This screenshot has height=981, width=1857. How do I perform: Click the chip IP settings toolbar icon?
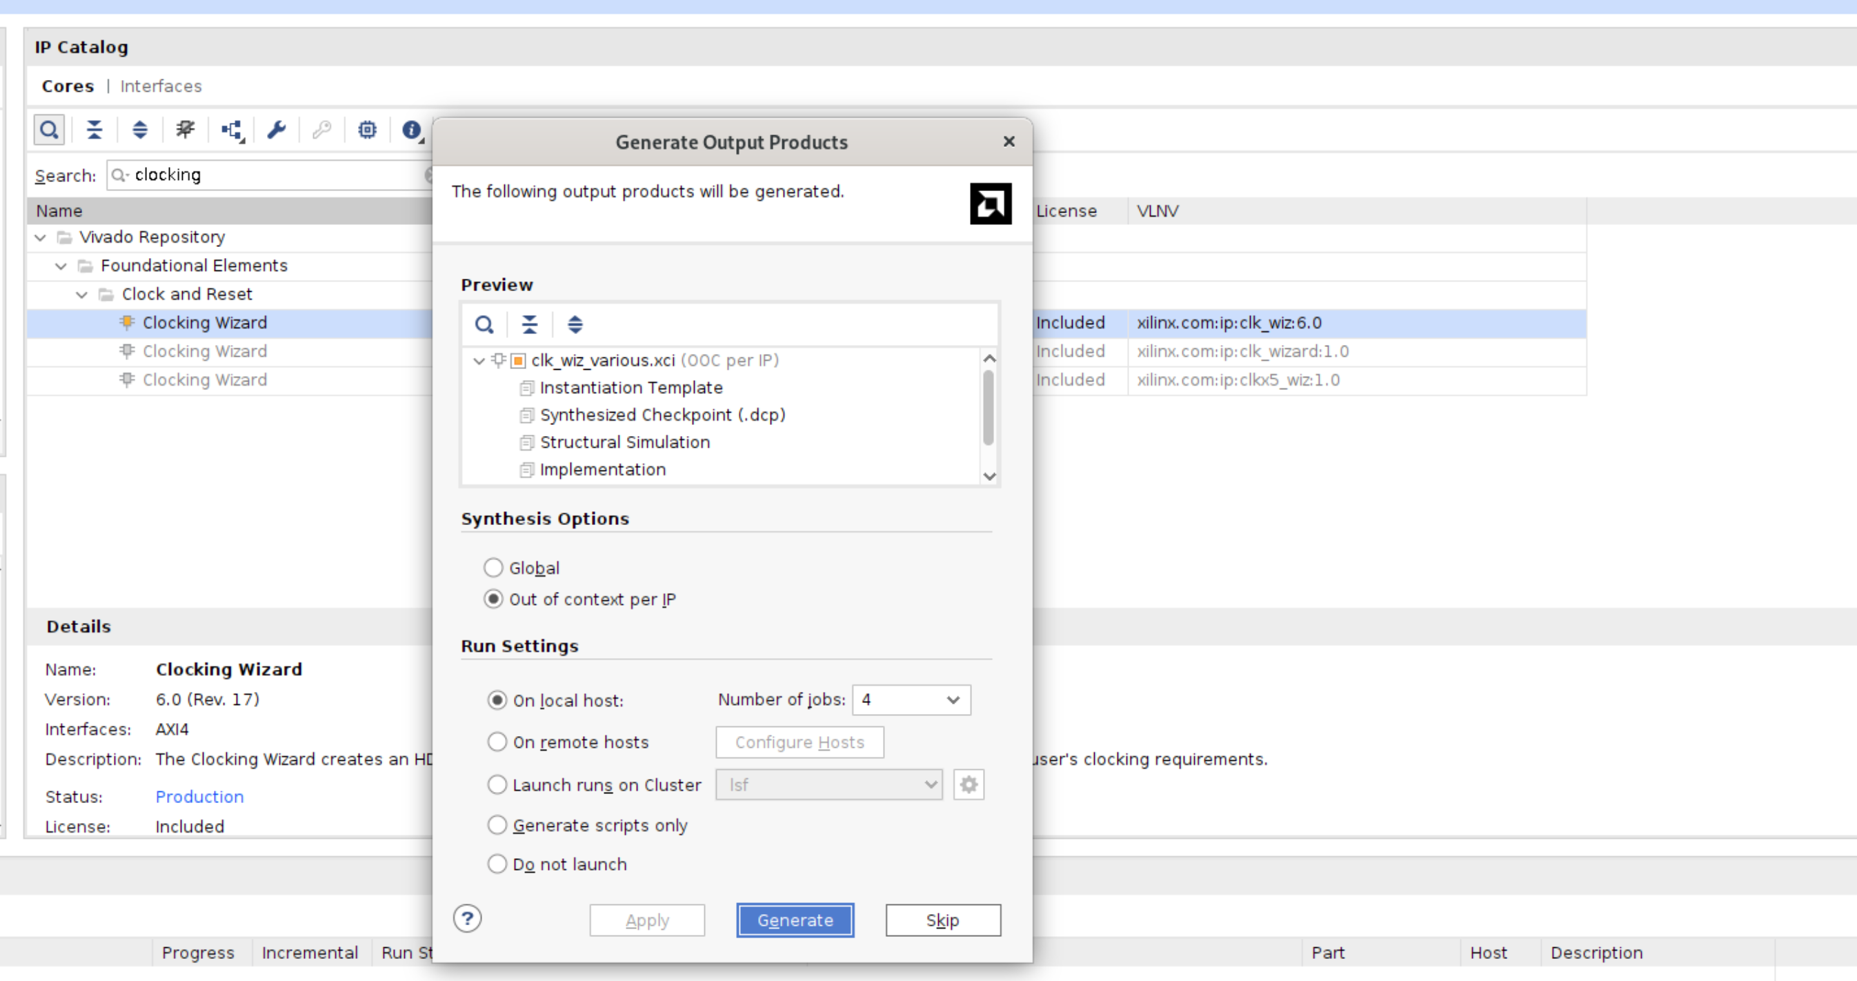368,130
